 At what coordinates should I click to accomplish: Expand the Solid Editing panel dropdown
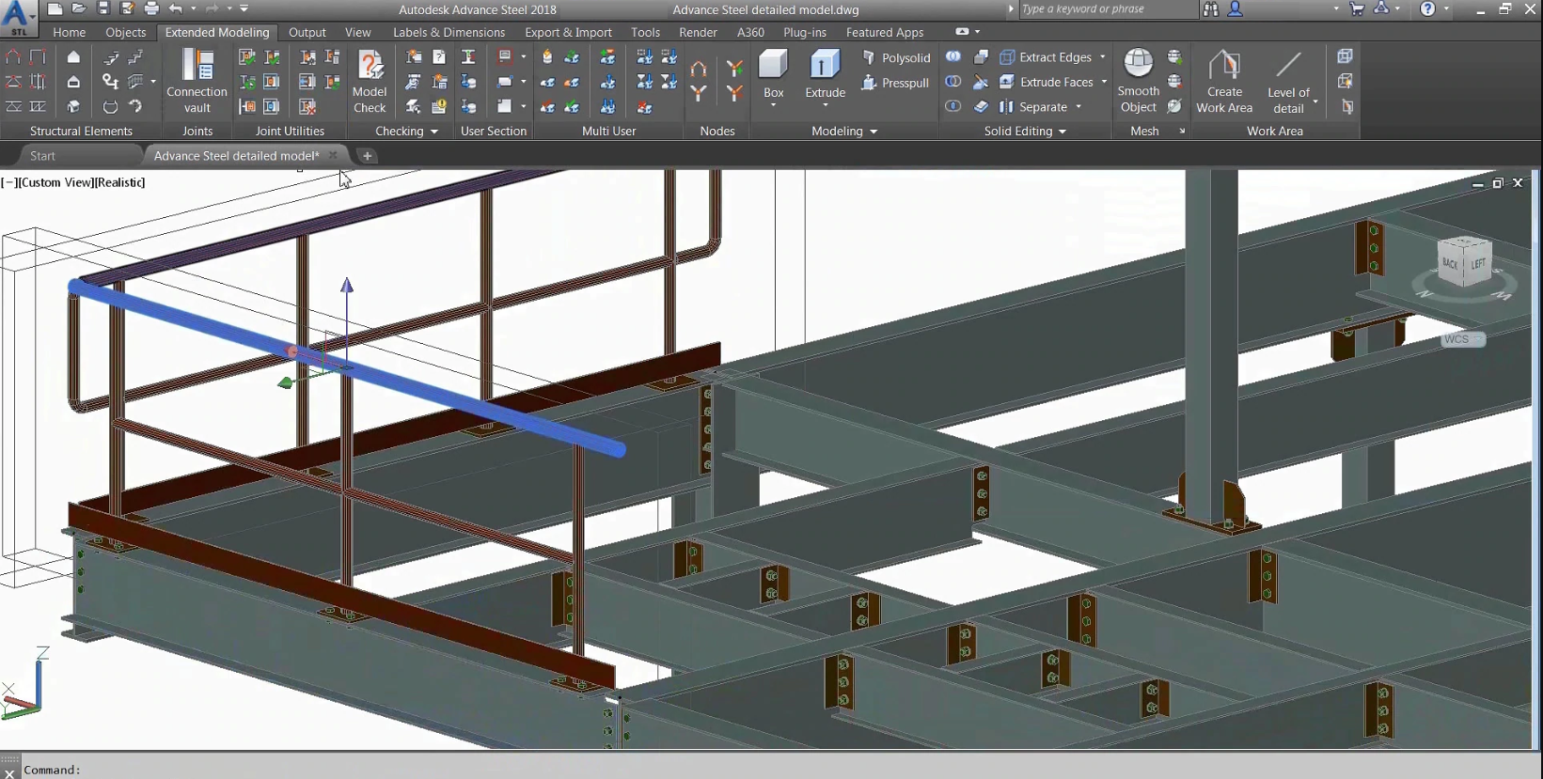click(1063, 132)
